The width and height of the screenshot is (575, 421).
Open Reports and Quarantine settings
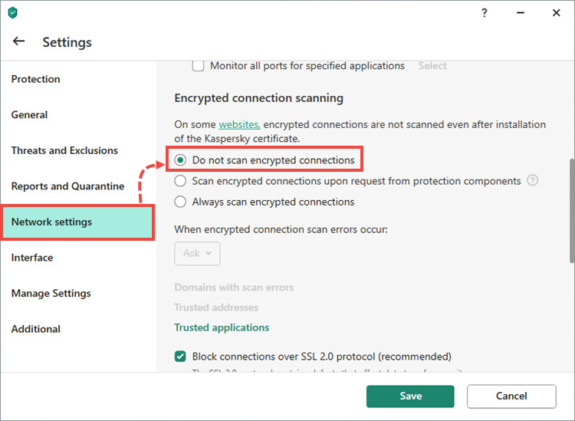point(67,186)
